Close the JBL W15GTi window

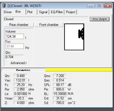108,6
